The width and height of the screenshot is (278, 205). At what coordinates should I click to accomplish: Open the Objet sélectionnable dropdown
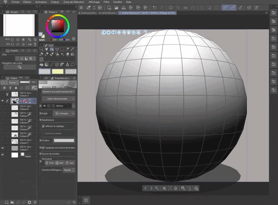58,99
